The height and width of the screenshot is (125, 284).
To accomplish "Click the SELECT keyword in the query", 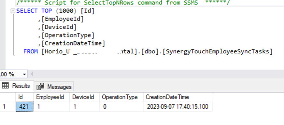I will pyautogui.click(x=27, y=11).
